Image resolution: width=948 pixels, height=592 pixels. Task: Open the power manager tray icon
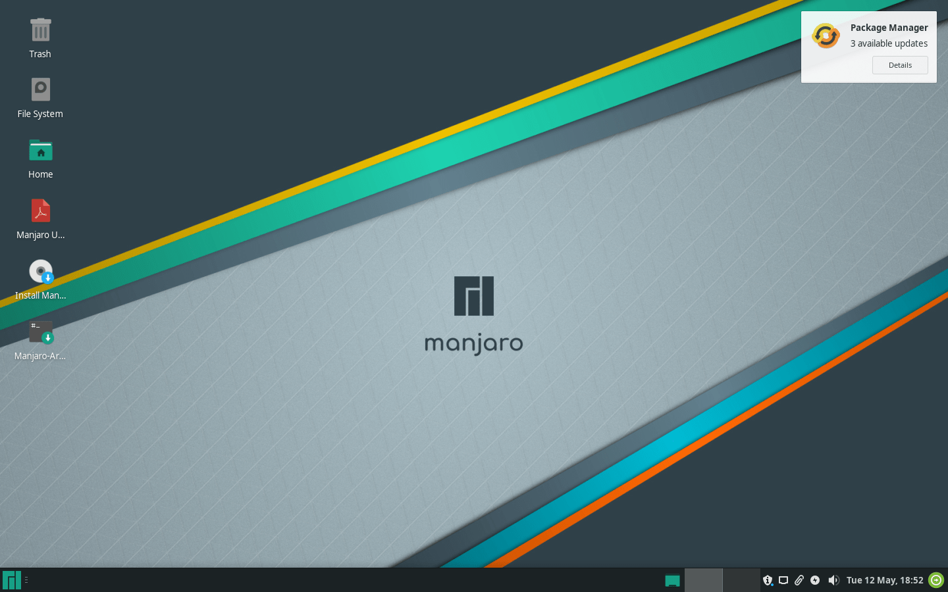tap(815, 580)
